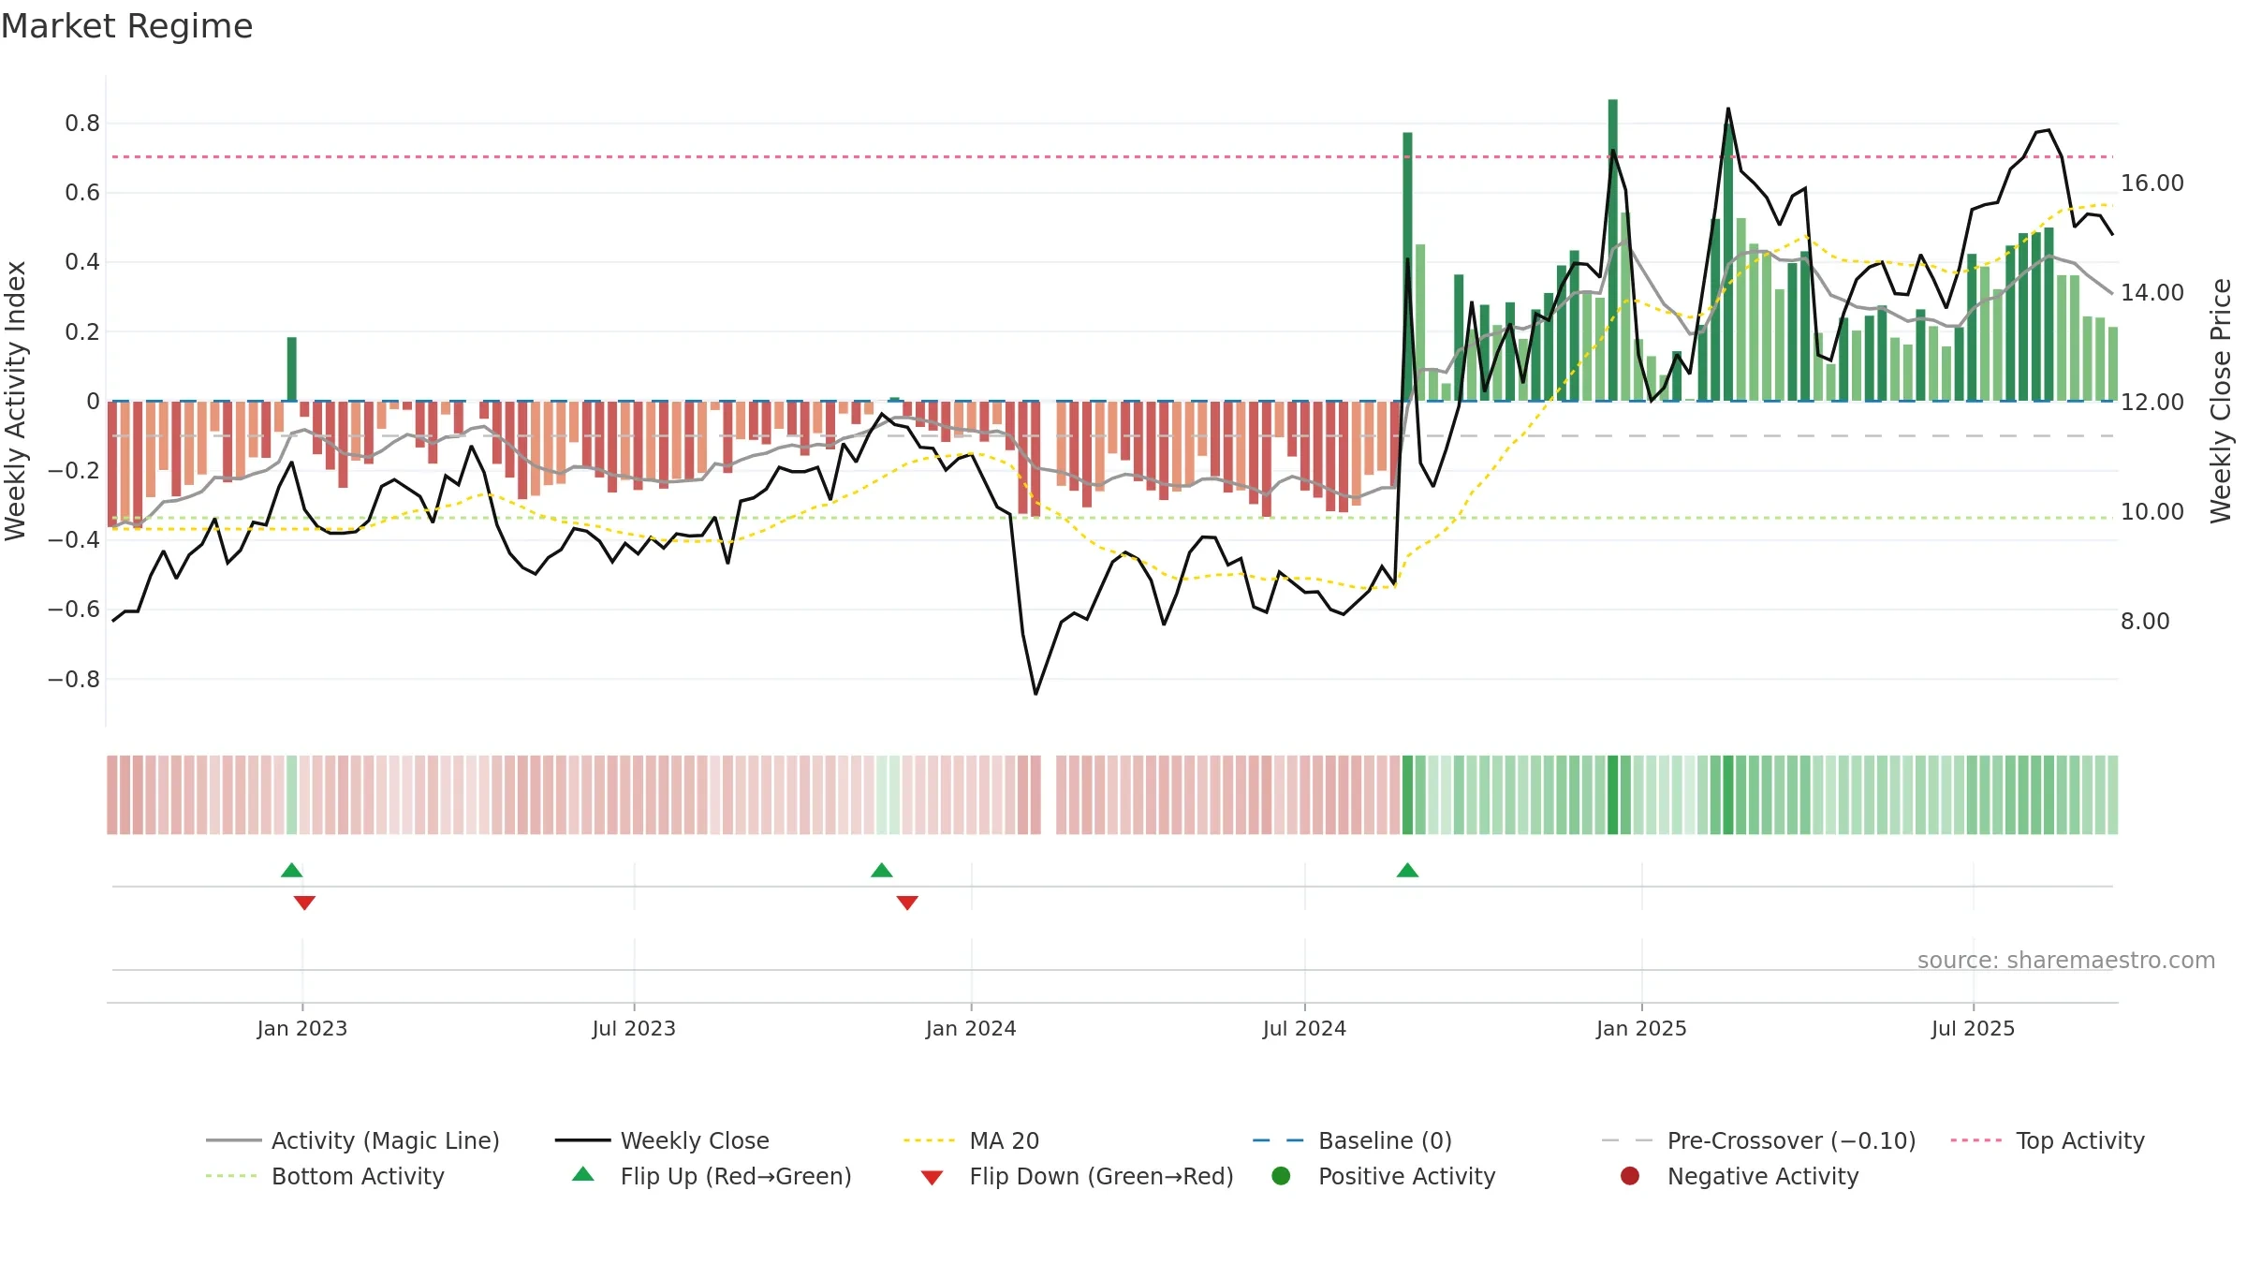The height and width of the screenshot is (1264, 2247).
Task: Click the 'MA 20' legend entry
Action: [x=971, y=1140]
